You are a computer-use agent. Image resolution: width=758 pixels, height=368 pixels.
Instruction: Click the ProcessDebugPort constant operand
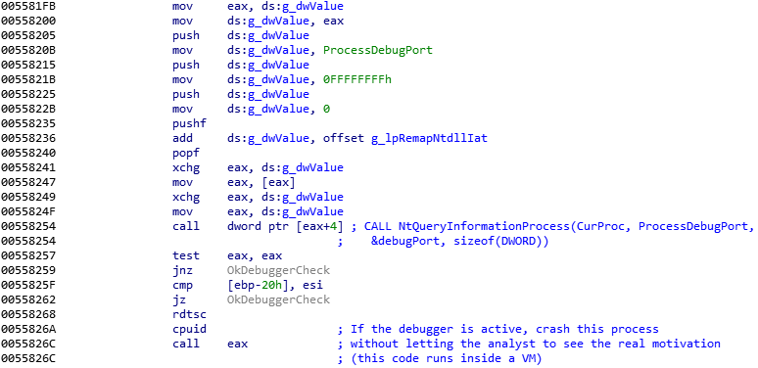378,50
